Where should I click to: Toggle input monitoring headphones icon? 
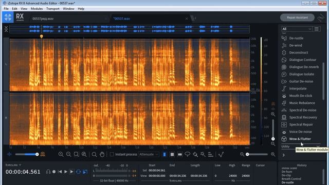[x=48, y=172]
